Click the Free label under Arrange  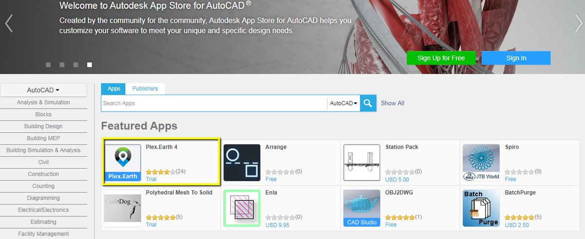pos(271,179)
